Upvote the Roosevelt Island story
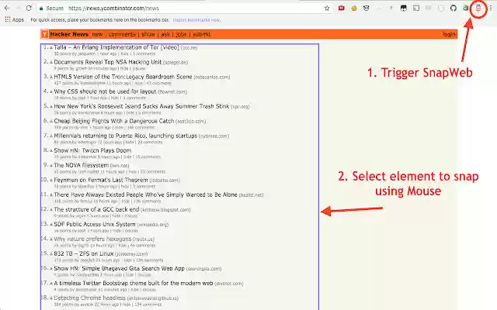This screenshot has height=310, width=497. click(x=51, y=107)
